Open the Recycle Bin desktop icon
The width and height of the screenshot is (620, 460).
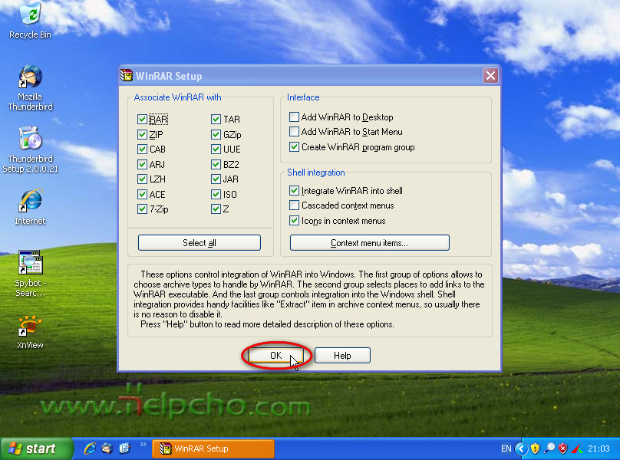[x=31, y=21]
